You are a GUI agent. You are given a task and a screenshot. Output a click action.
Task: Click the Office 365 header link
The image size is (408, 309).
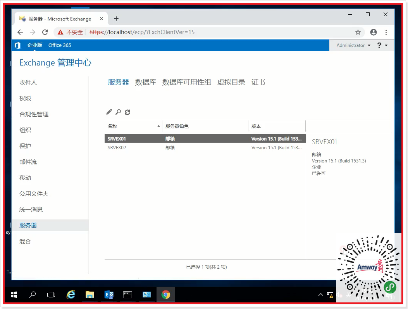[60, 45]
